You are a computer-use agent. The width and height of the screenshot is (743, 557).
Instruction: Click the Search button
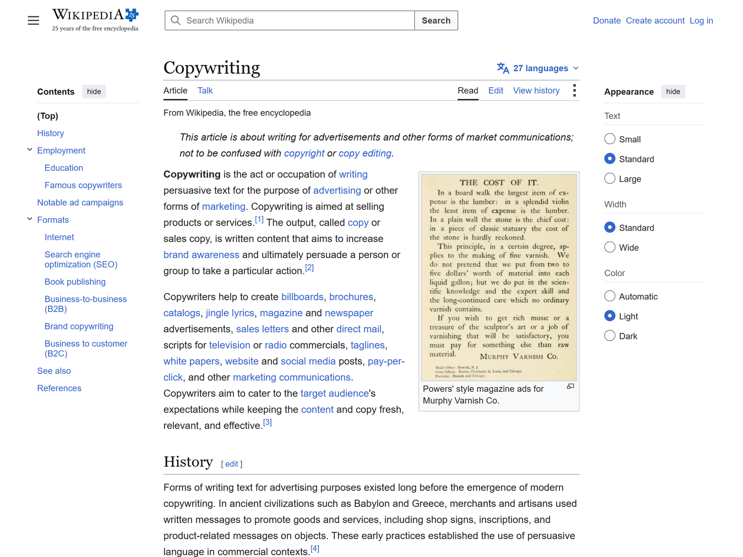click(x=436, y=20)
